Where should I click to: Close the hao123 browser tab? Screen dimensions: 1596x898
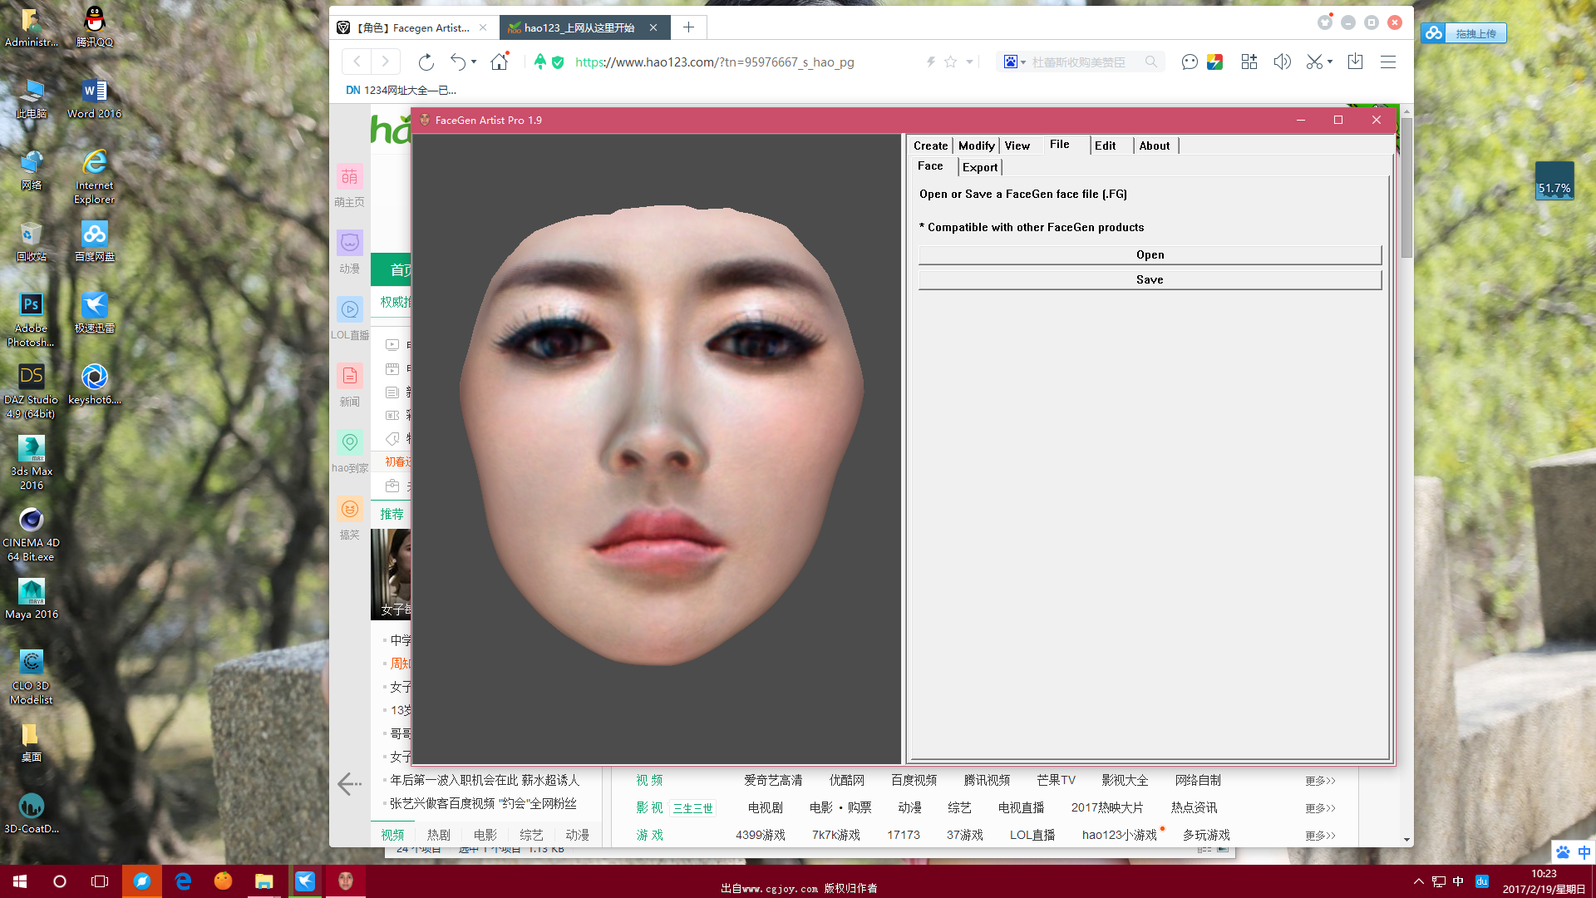point(653,27)
